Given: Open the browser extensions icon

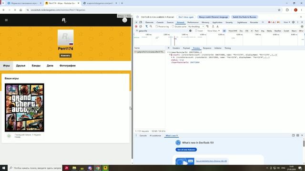Looking at the screenshot, I should pyautogui.click(x=287, y=10).
